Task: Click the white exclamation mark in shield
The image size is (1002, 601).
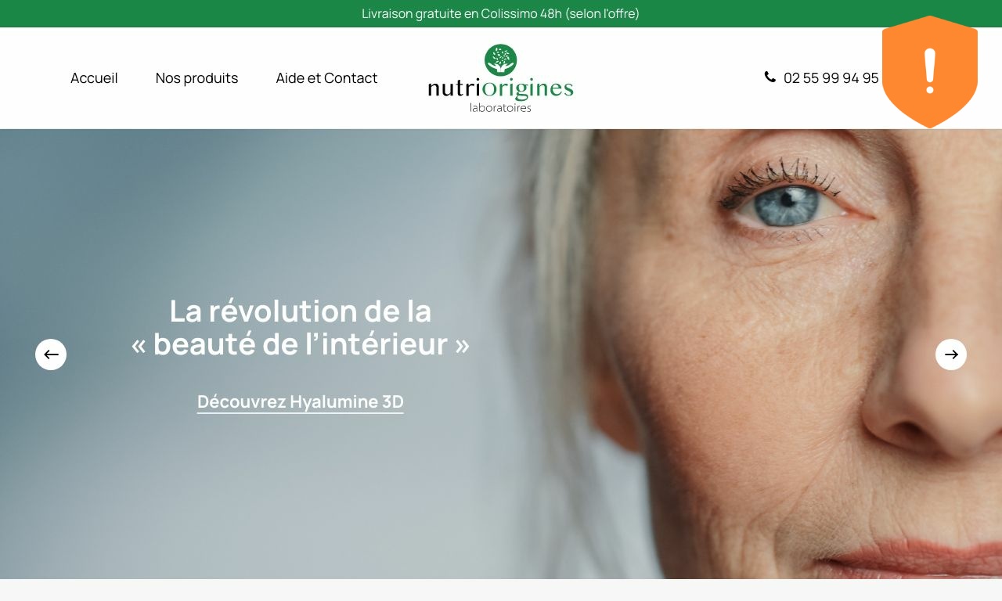Action: (930, 71)
